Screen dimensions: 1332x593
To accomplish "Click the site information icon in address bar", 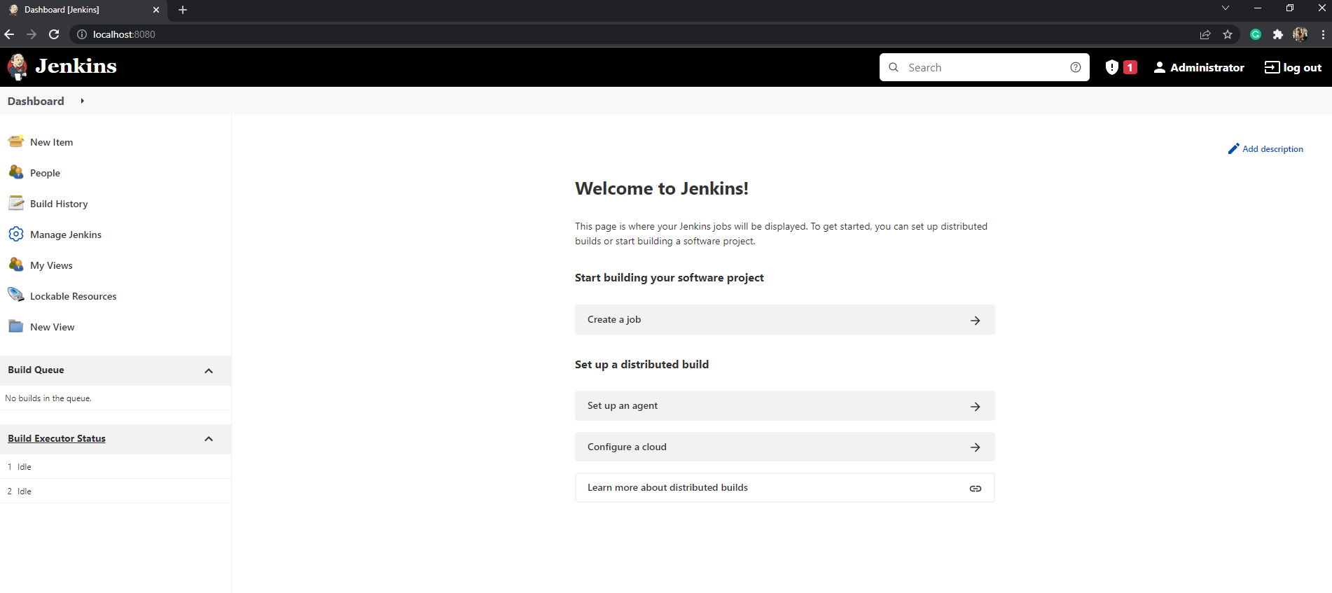I will coord(82,34).
